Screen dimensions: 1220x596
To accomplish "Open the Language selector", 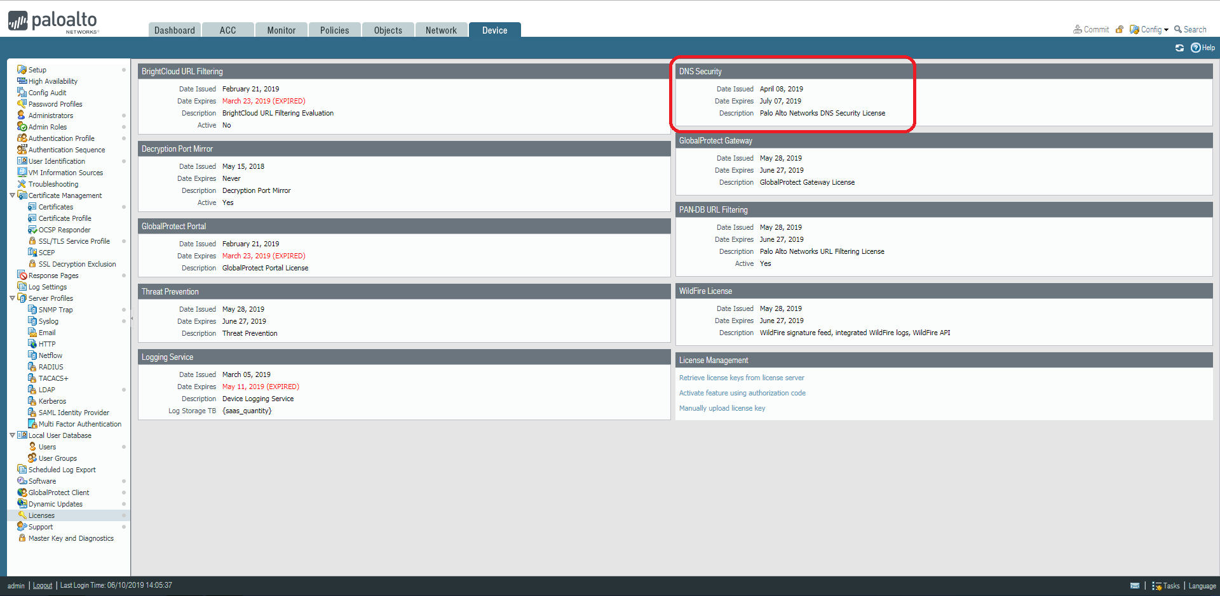I will 1202,586.
